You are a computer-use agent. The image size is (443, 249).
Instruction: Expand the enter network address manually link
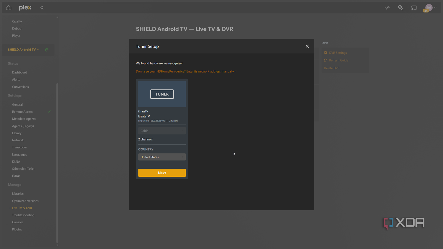(186, 71)
